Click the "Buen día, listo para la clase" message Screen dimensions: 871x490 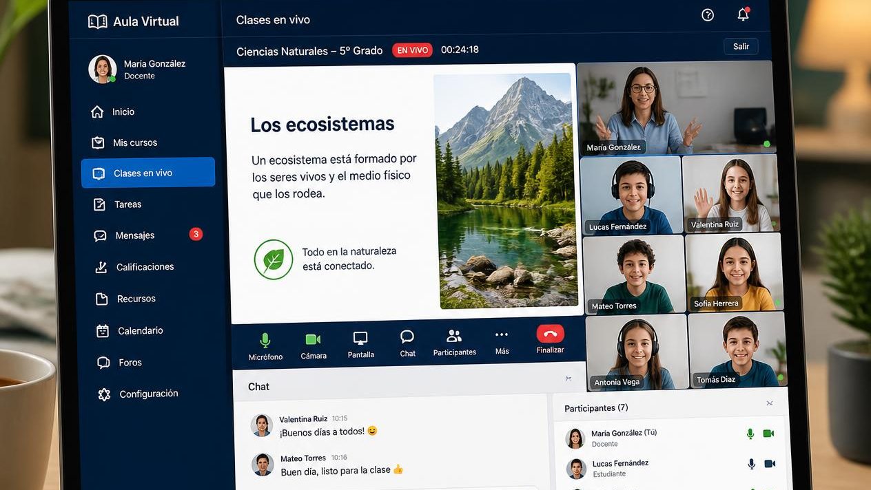pyautogui.click(x=342, y=471)
